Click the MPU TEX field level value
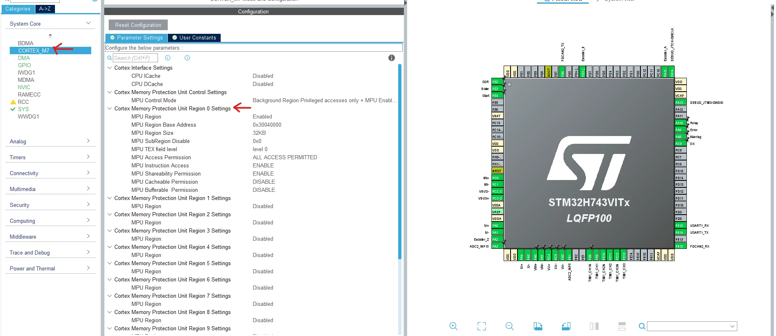The height and width of the screenshot is (336, 776). point(260,149)
